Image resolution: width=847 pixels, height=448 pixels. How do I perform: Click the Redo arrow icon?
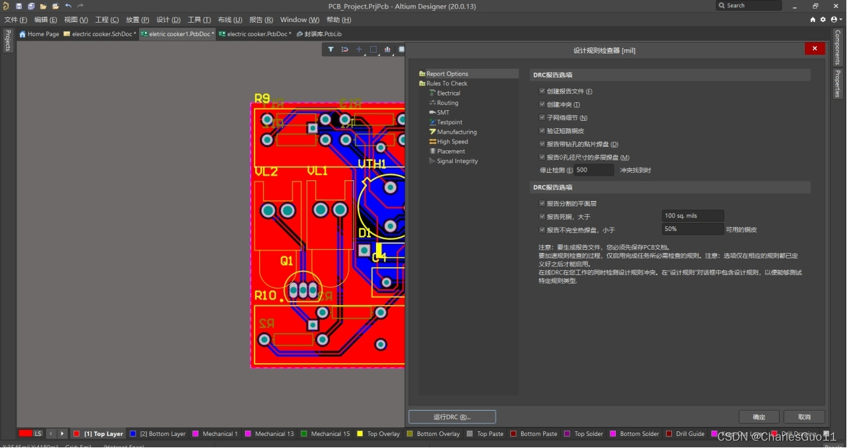pyautogui.click(x=80, y=6)
